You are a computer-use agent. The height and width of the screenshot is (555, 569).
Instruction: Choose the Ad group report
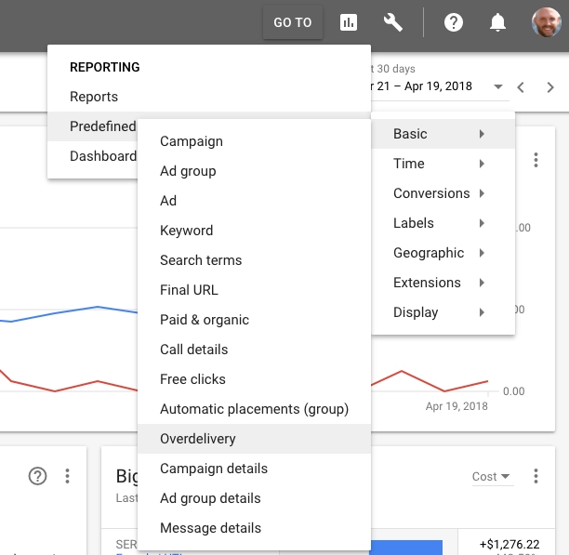coord(254,171)
